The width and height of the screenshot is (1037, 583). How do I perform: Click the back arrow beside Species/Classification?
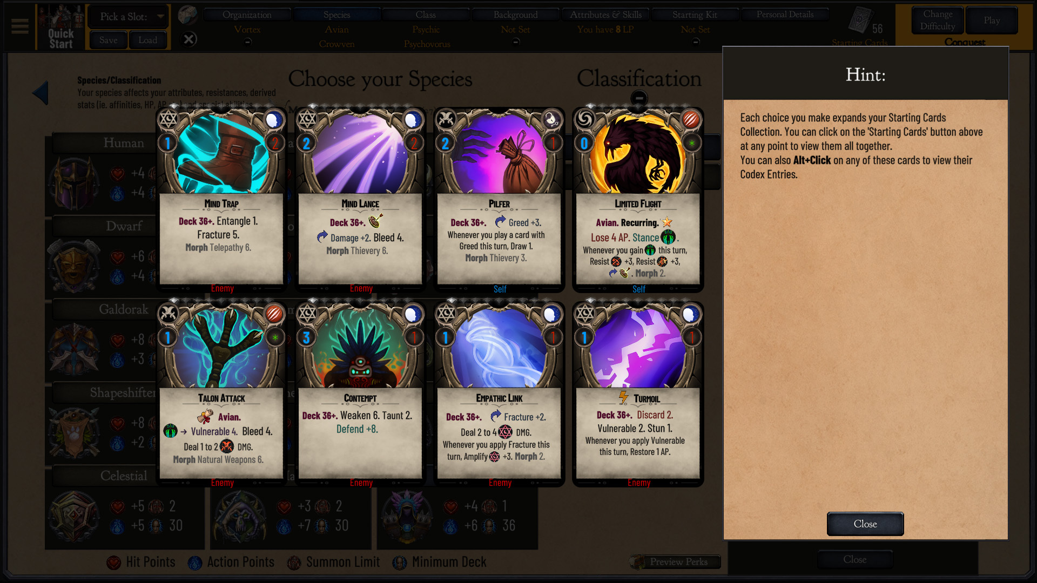pyautogui.click(x=41, y=93)
